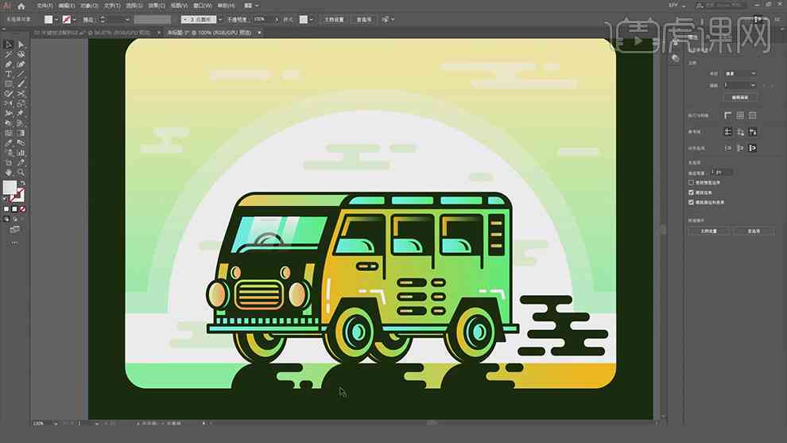Select the Curvature tool
Image resolution: width=787 pixels, height=443 pixels.
(x=21, y=64)
